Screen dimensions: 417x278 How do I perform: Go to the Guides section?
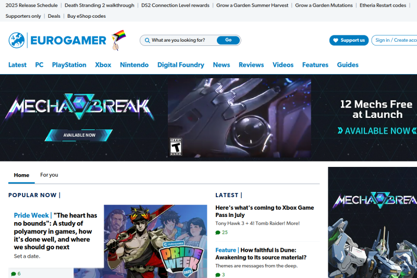(348, 65)
